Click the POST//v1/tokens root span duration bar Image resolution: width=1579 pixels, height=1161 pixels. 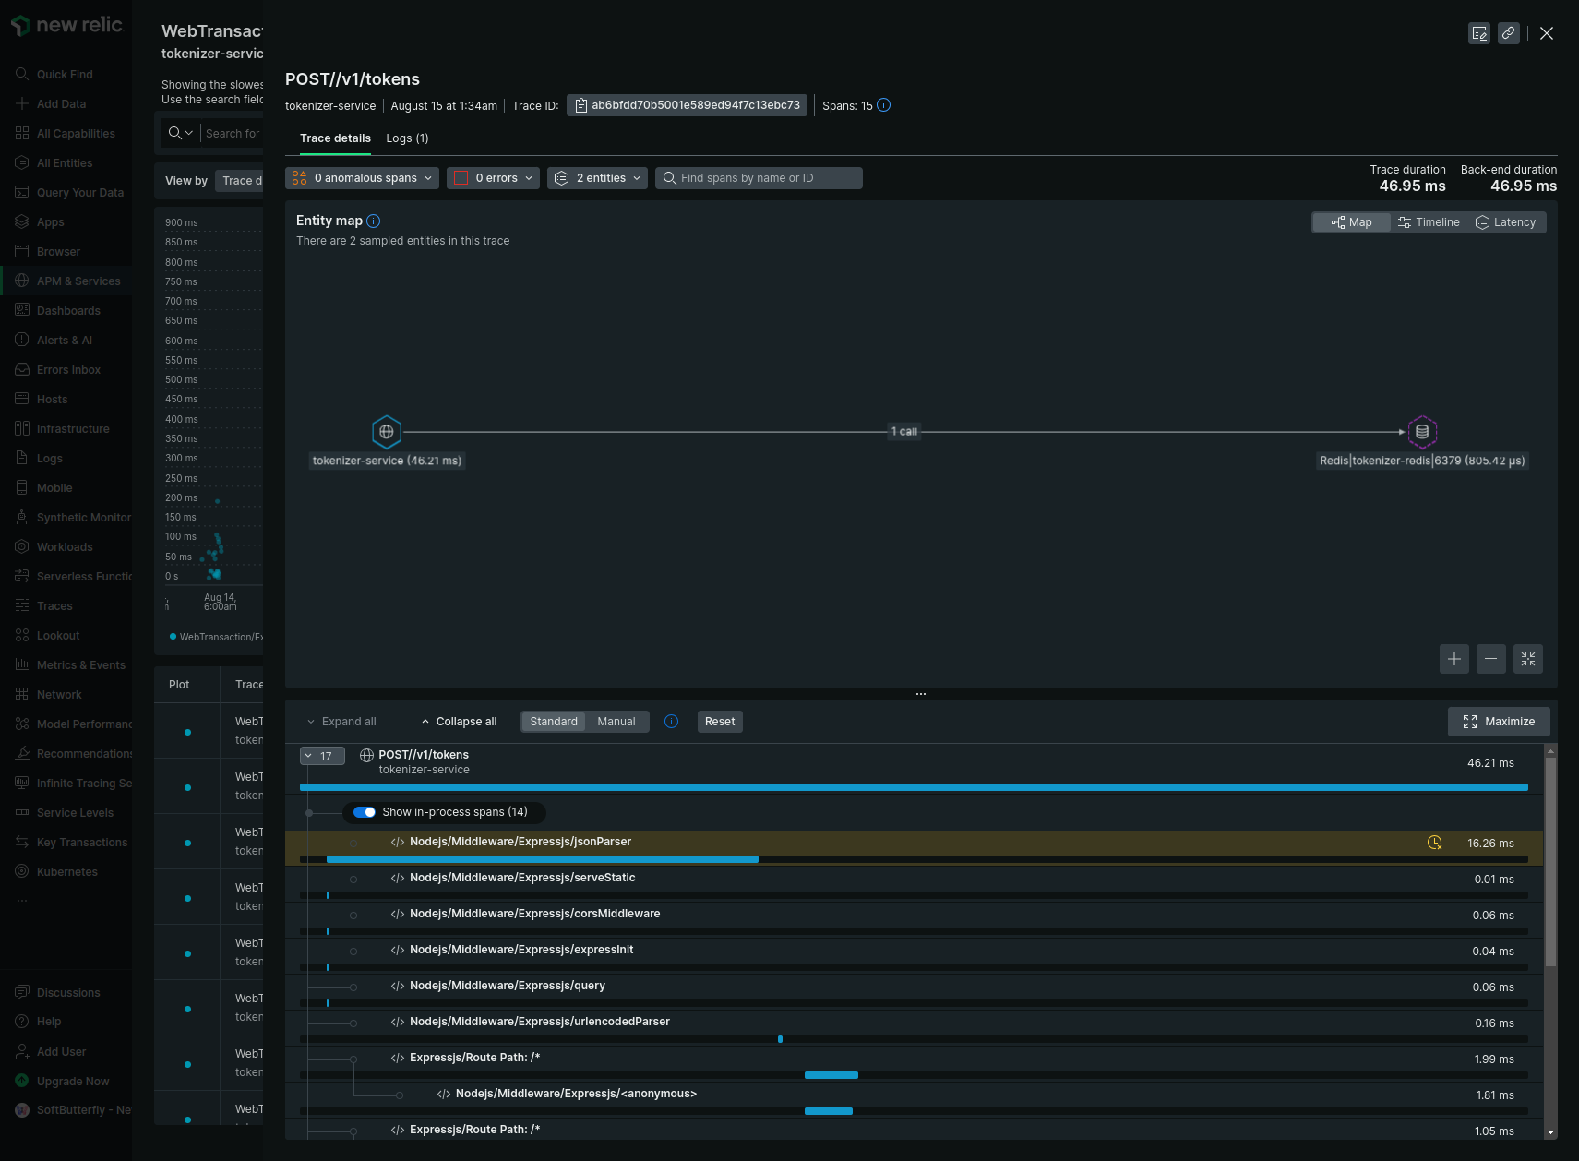coord(914,787)
